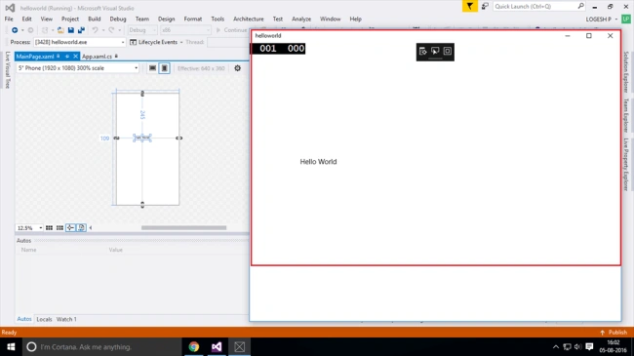The height and width of the screenshot is (356, 634).
Task: Open the Debug configuration dropdown
Action: tap(142, 30)
